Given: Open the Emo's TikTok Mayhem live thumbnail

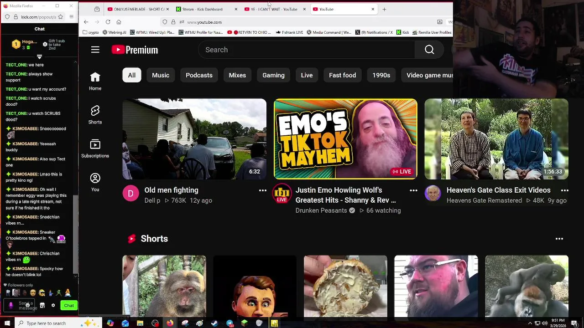Looking at the screenshot, I should 345,139.
